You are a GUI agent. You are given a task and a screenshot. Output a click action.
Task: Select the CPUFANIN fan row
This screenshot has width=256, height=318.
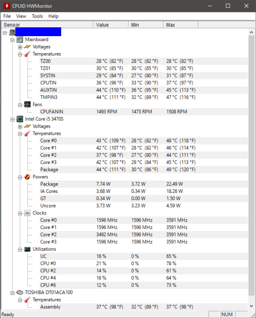(x=144, y=112)
